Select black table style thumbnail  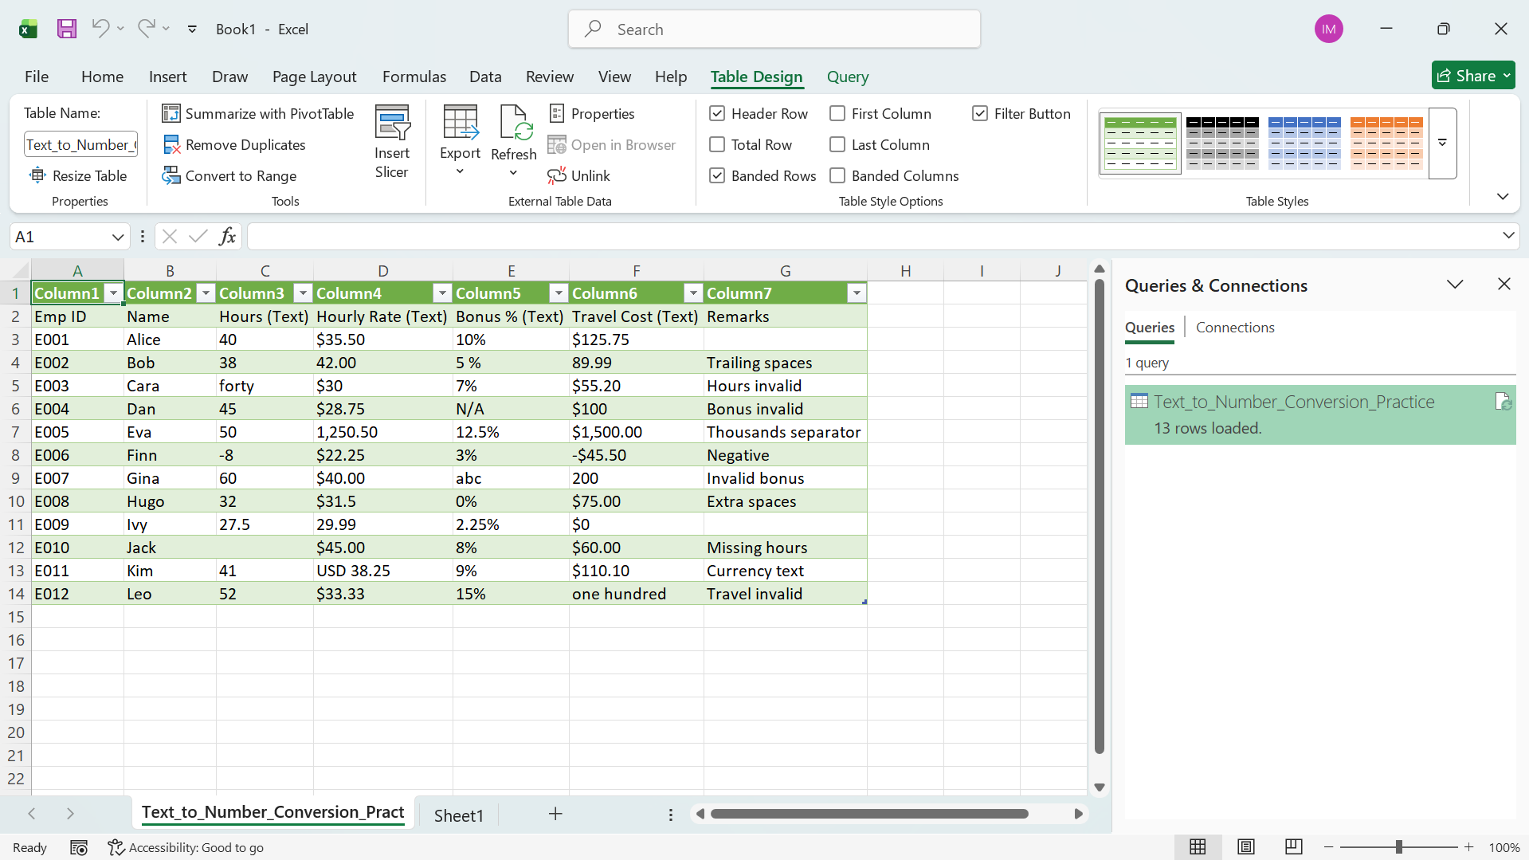(1222, 143)
